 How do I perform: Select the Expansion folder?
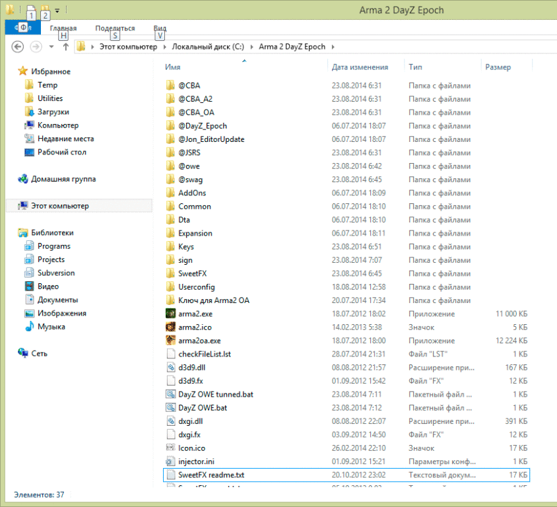click(x=195, y=234)
